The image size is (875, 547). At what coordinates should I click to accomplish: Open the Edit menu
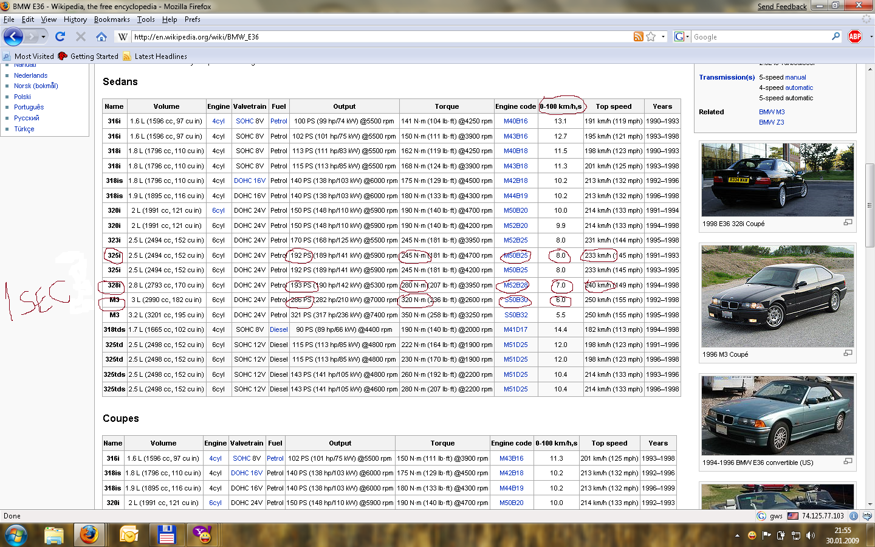pyautogui.click(x=28, y=19)
